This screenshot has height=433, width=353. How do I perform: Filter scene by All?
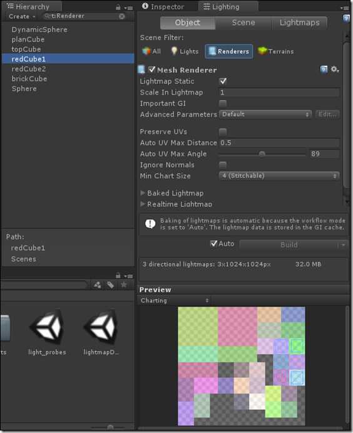151,51
